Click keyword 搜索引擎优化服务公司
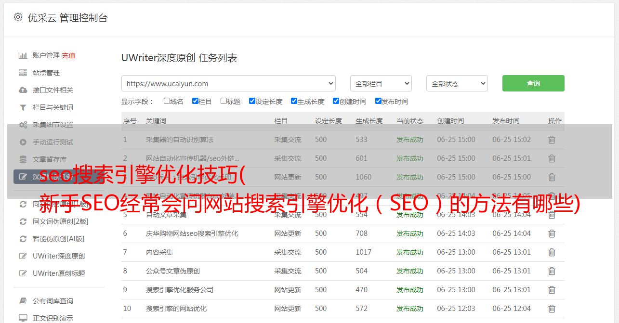This screenshot has height=323, width=619. 180,290
